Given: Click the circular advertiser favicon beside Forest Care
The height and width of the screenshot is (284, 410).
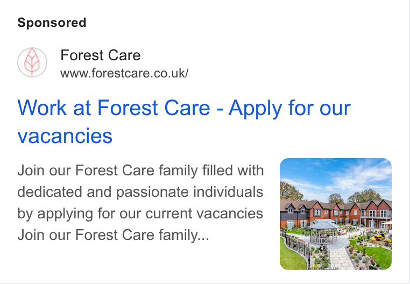Looking at the screenshot, I should (32, 62).
